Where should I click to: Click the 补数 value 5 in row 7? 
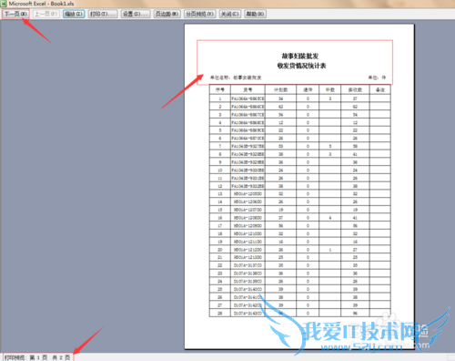[x=330, y=146]
